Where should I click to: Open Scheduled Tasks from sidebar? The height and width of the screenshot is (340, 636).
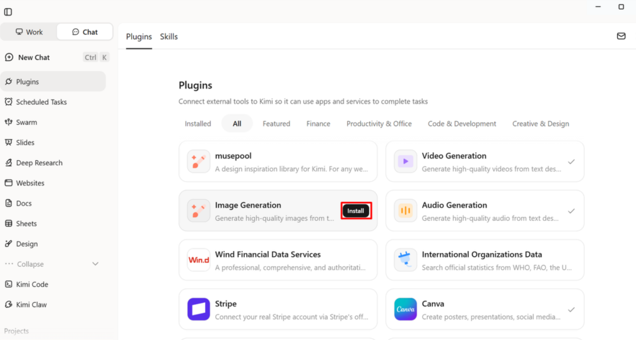42,102
